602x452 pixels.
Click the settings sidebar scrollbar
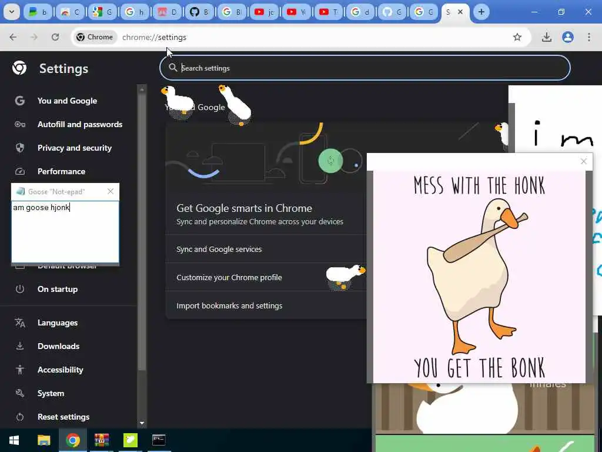[x=142, y=232]
